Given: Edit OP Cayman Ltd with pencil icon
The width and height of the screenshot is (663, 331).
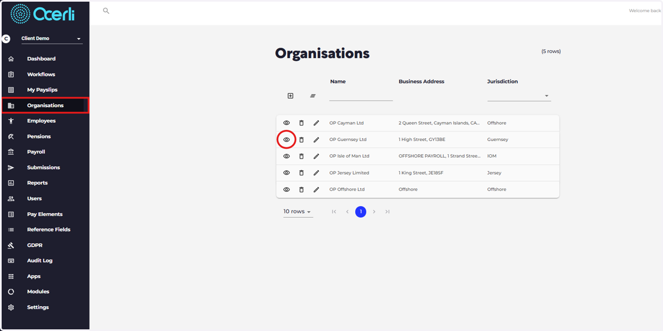Looking at the screenshot, I should tap(317, 123).
